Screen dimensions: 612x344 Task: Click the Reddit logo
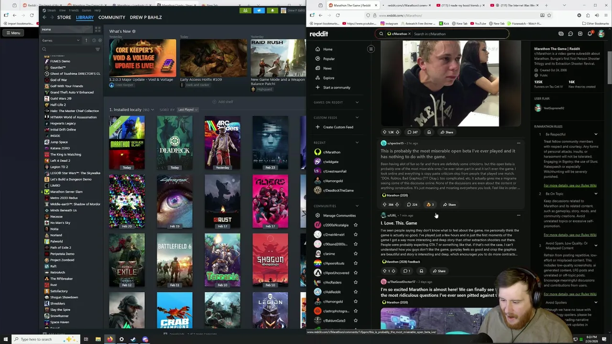click(x=319, y=34)
